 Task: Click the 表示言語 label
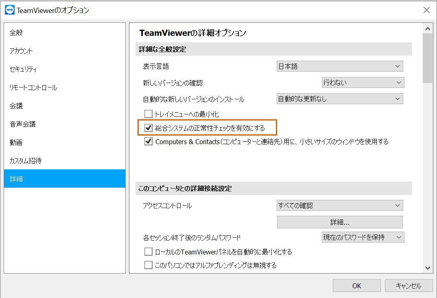coord(156,66)
